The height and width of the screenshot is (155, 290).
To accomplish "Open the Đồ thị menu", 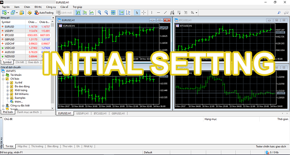I will tap(38, 7).
